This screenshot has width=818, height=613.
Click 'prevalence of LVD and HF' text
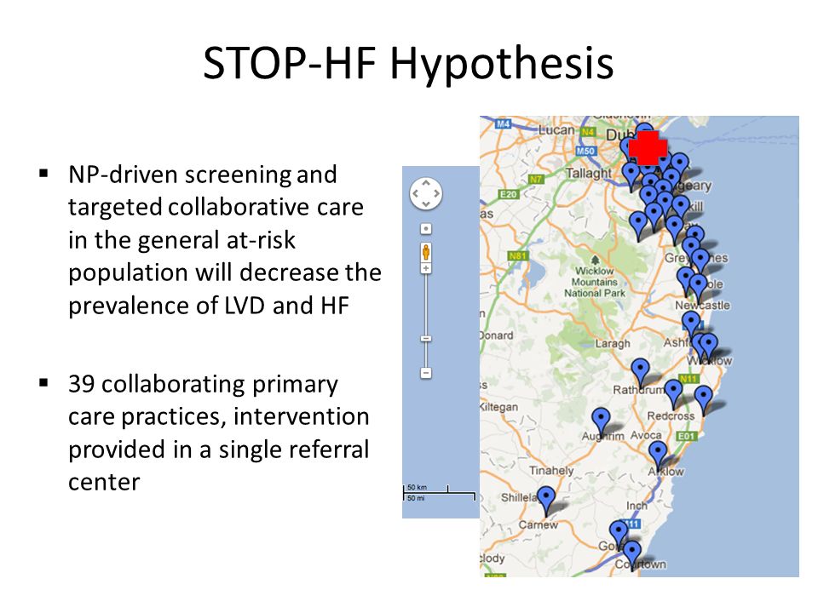pyautogui.click(x=209, y=306)
